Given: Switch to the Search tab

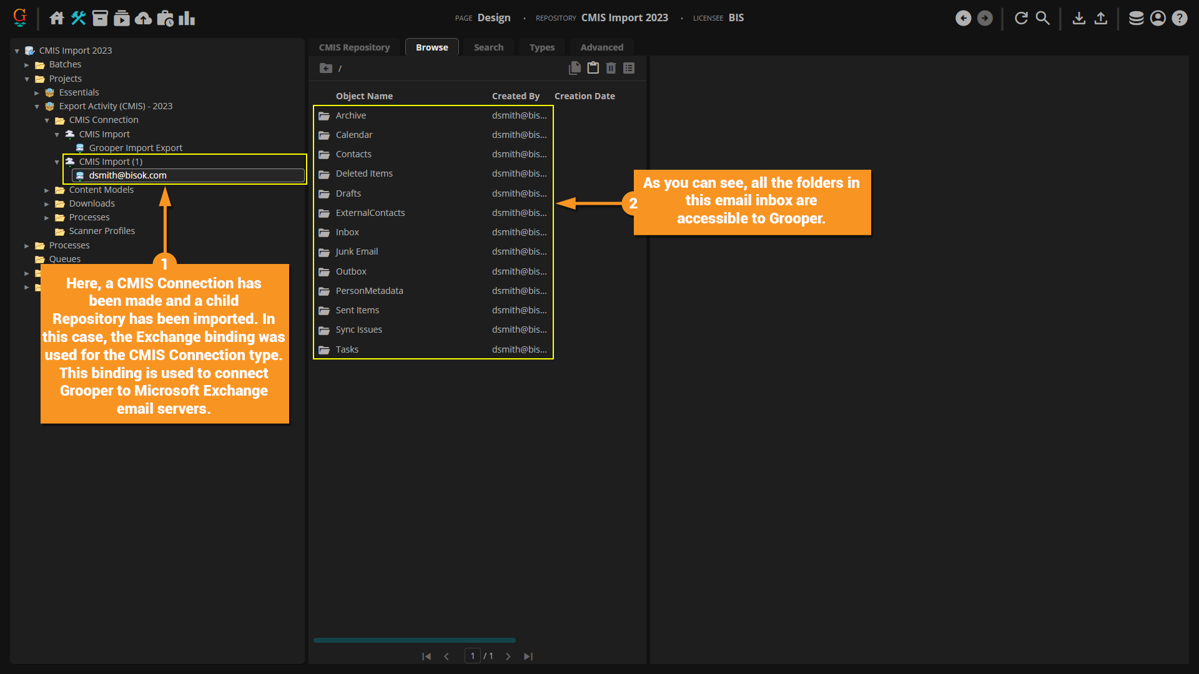Looking at the screenshot, I should [488, 47].
